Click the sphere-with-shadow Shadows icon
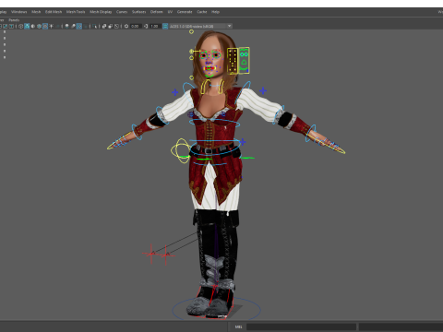Screen dimensions: 443x332 click(x=66, y=26)
